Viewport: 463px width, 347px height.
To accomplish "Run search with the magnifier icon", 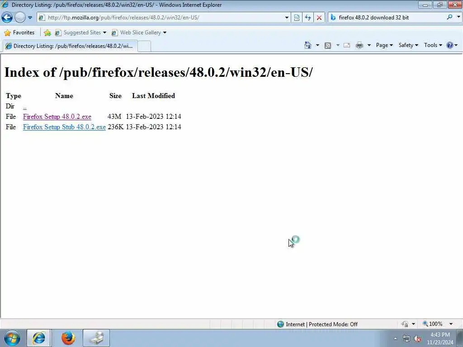I will click(450, 18).
